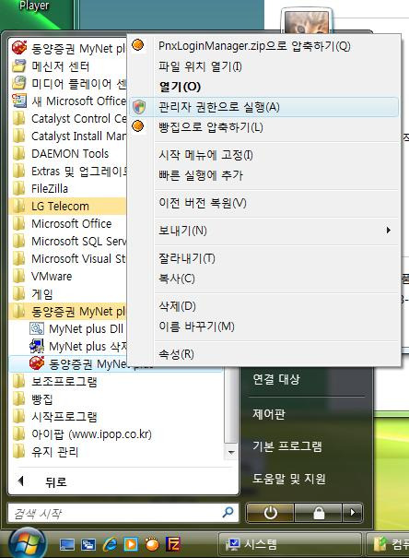Expand Catalyst Control Center folder

67,118
